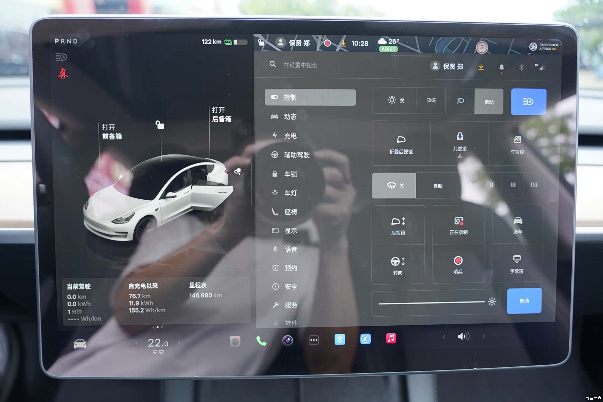This screenshot has height=402, width=603.
Task: Select the parking lights option
Action: point(431,100)
